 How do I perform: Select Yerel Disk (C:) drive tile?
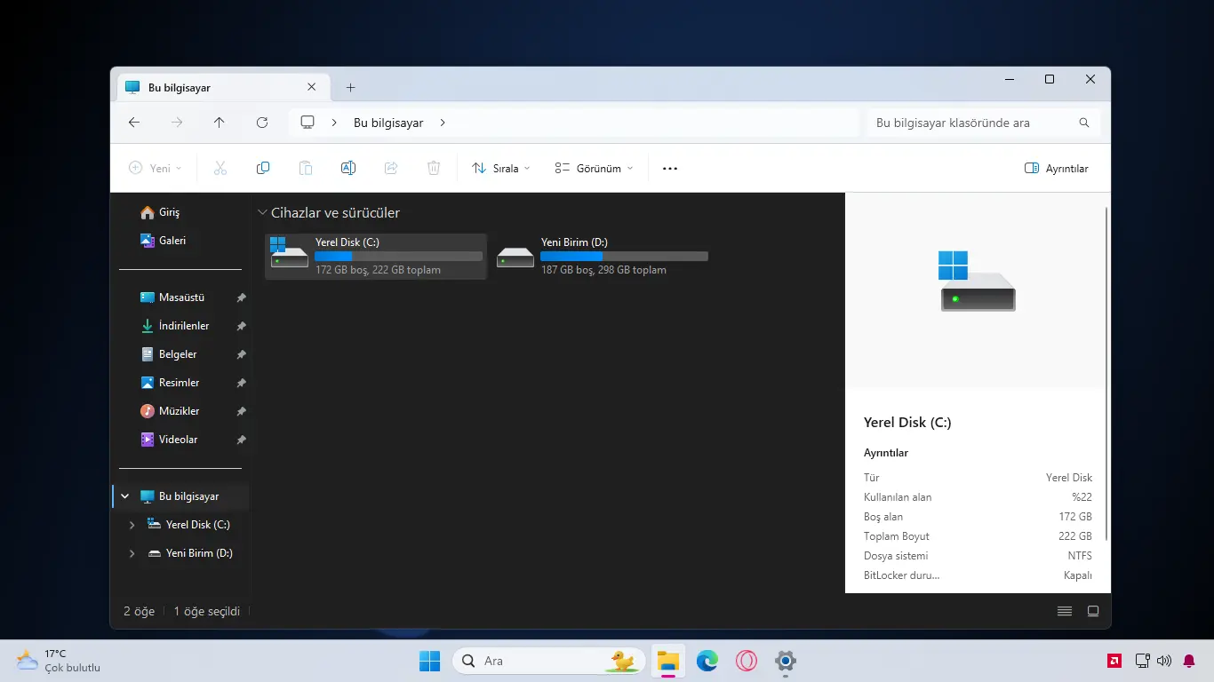[376, 257]
